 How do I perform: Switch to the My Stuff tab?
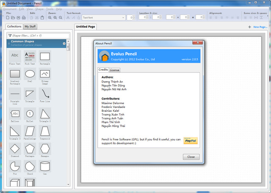(x=30, y=26)
